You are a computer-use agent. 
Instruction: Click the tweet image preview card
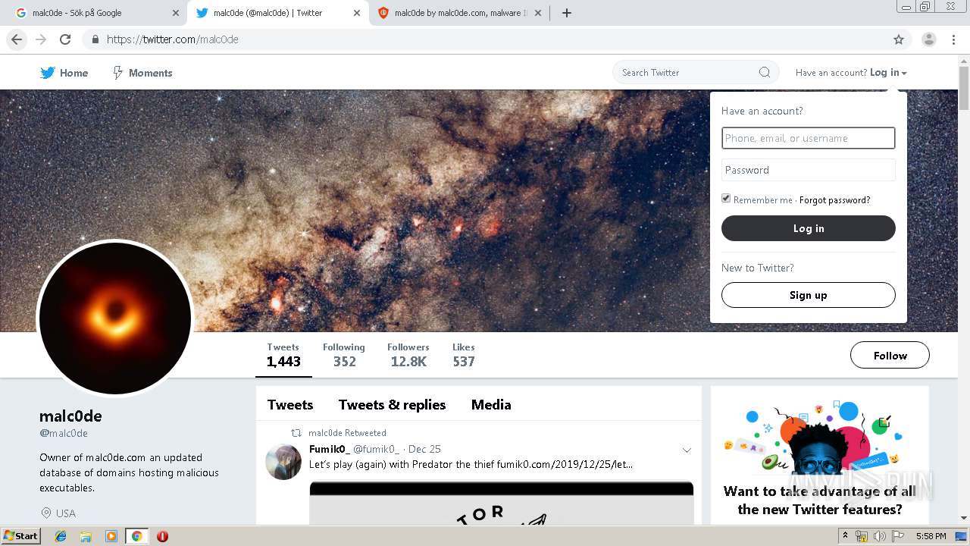point(502,503)
